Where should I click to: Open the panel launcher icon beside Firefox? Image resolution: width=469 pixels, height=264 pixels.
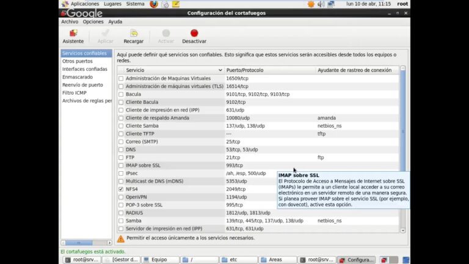tap(165, 4)
